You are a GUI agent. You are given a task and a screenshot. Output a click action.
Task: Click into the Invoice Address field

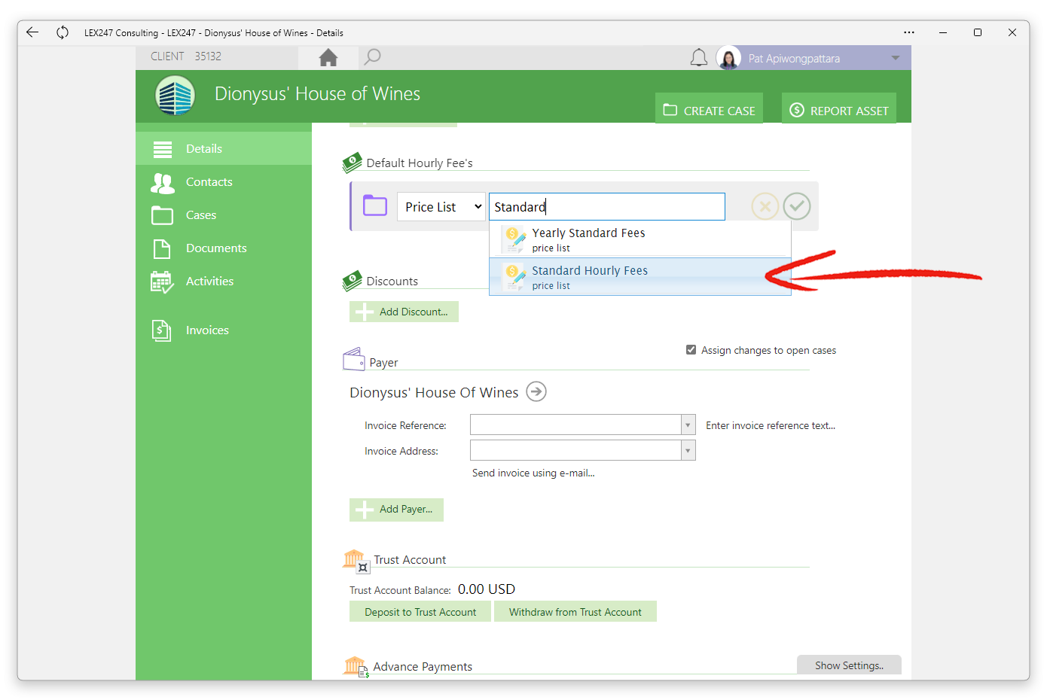pyautogui.click(x=576, y=451)
